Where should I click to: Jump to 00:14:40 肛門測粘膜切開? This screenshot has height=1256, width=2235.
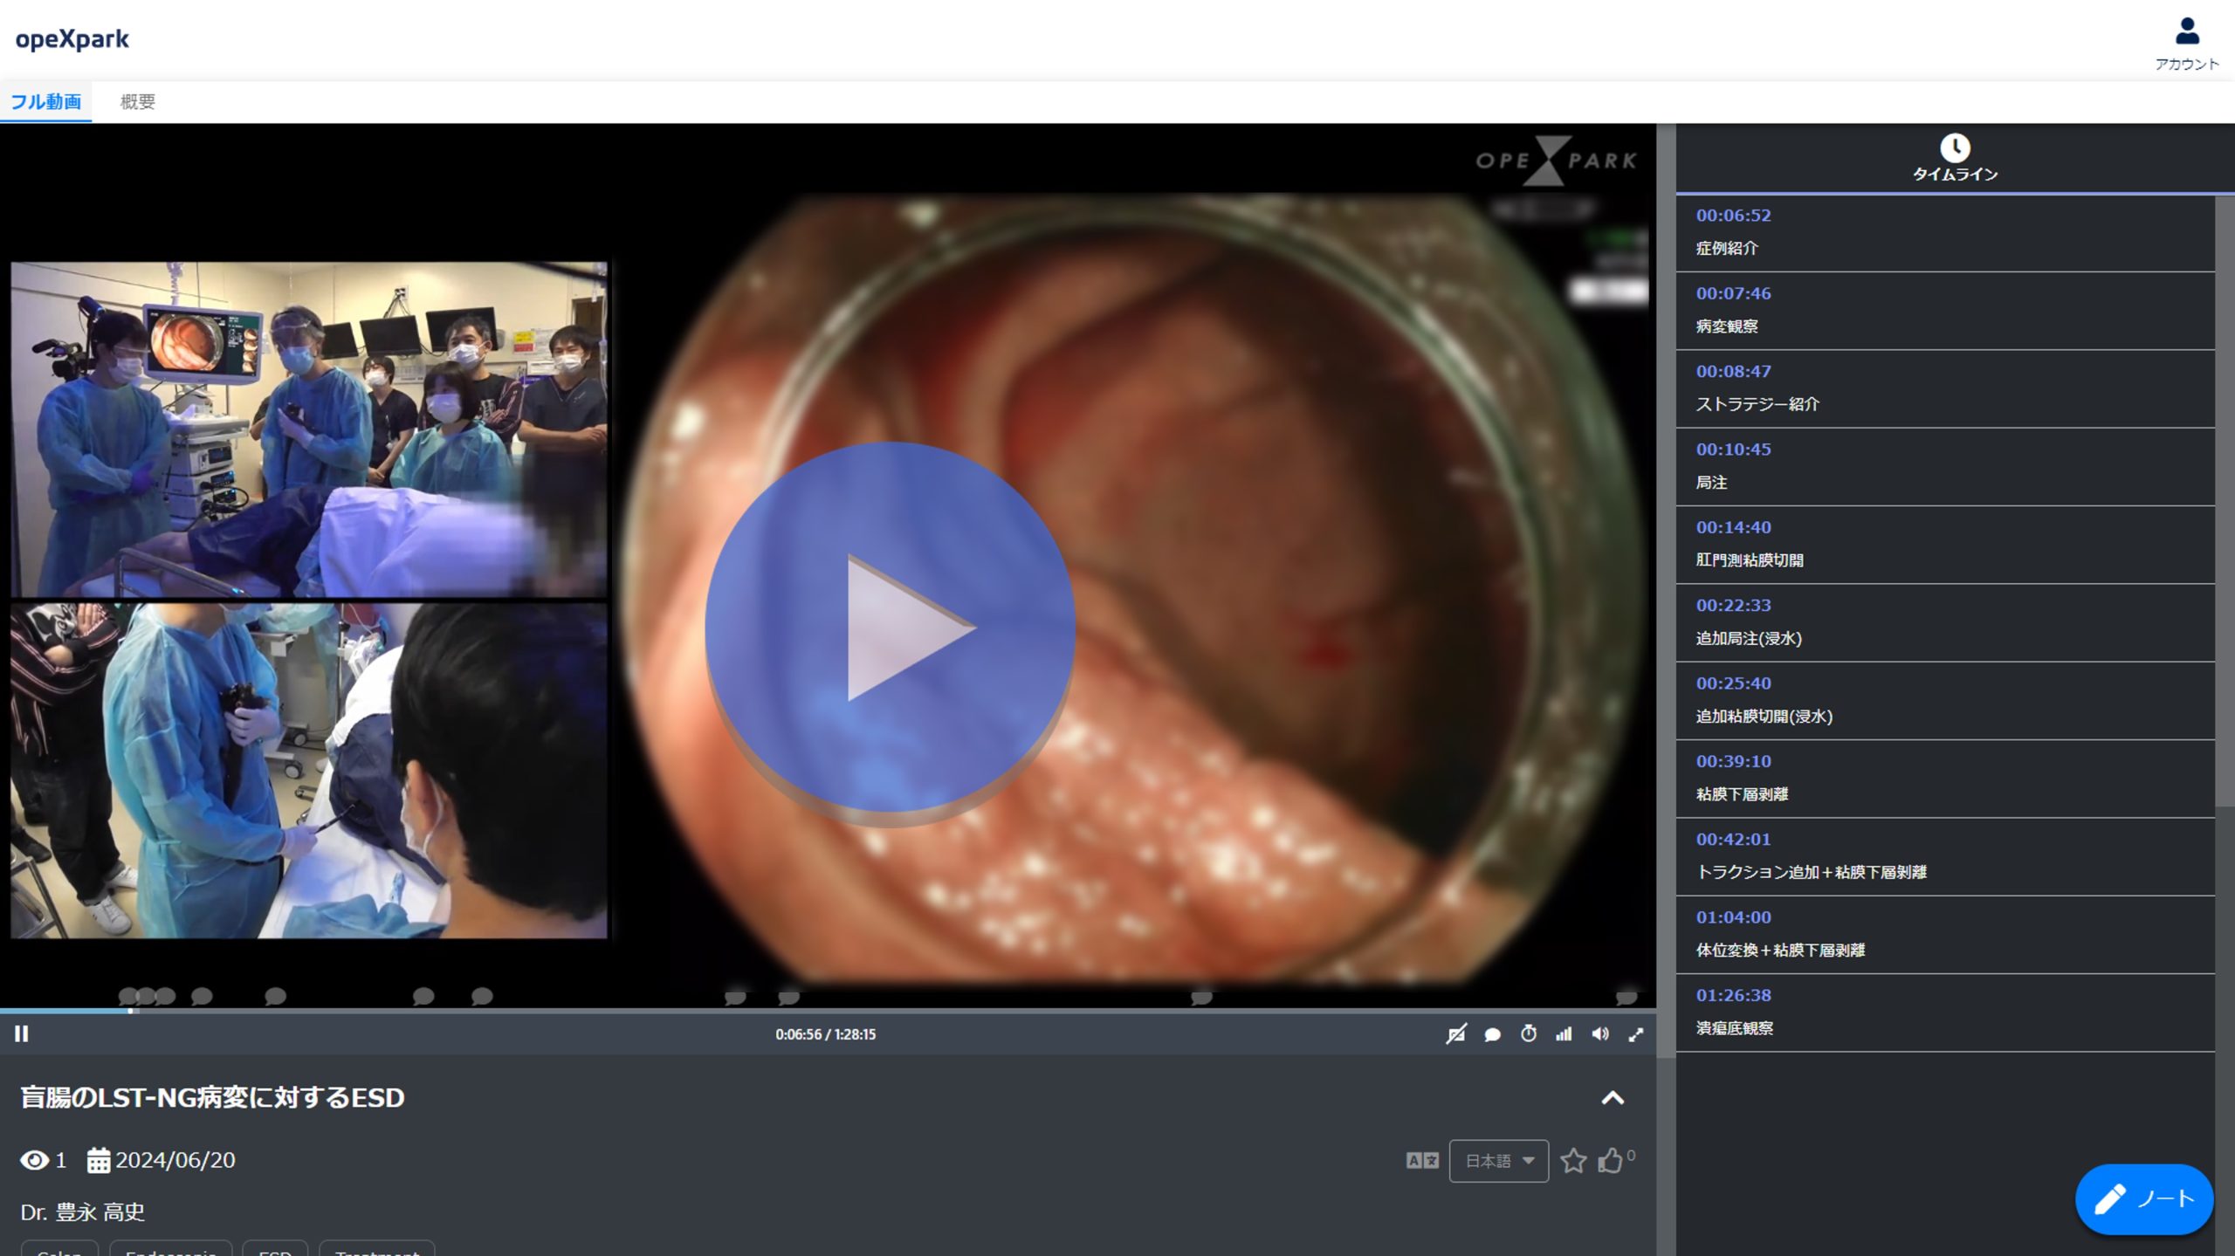click(1945, 545)
